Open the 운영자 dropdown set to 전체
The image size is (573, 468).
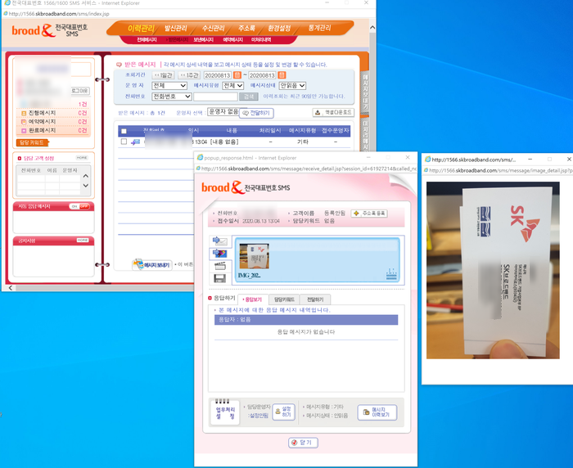[x=169, y=85]
